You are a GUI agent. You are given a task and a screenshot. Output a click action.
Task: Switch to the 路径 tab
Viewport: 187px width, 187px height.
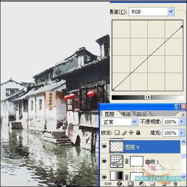(x=142, y=114)
